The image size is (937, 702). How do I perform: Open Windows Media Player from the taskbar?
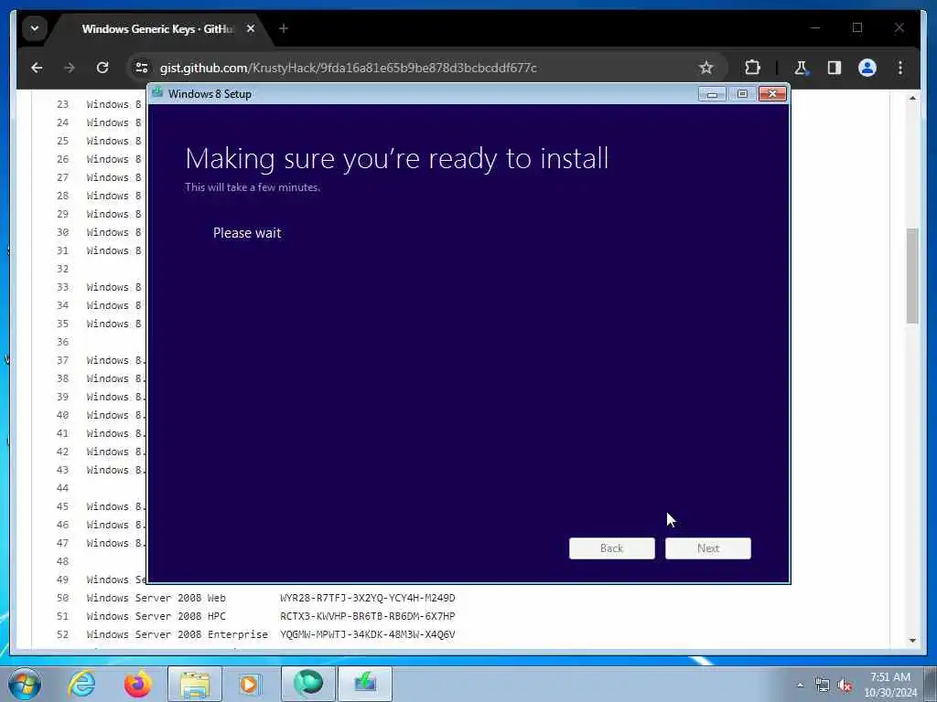[251, 684]
